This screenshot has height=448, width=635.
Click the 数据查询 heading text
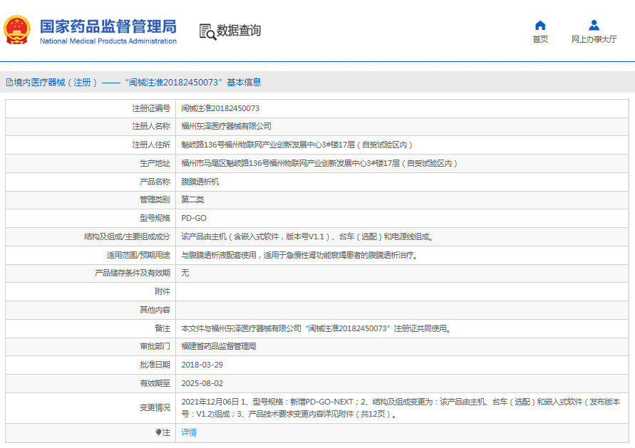(x=239, y=31)
